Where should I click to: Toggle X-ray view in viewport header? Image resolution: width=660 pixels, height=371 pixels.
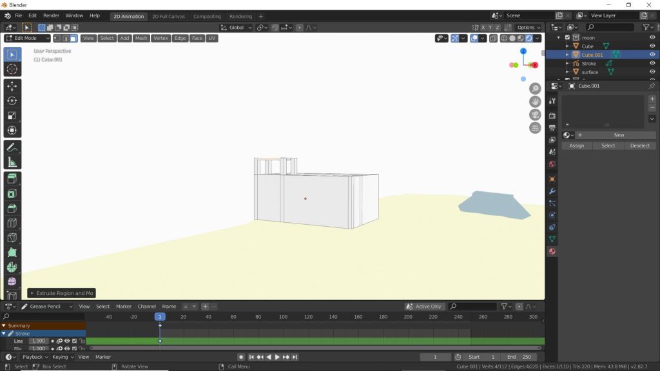(x=493, y=38)
